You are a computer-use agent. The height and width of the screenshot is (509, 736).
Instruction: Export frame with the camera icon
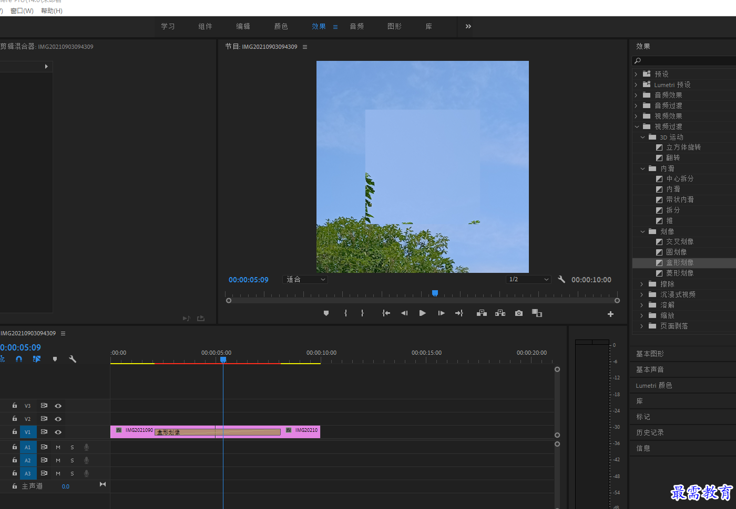(519, 313)
